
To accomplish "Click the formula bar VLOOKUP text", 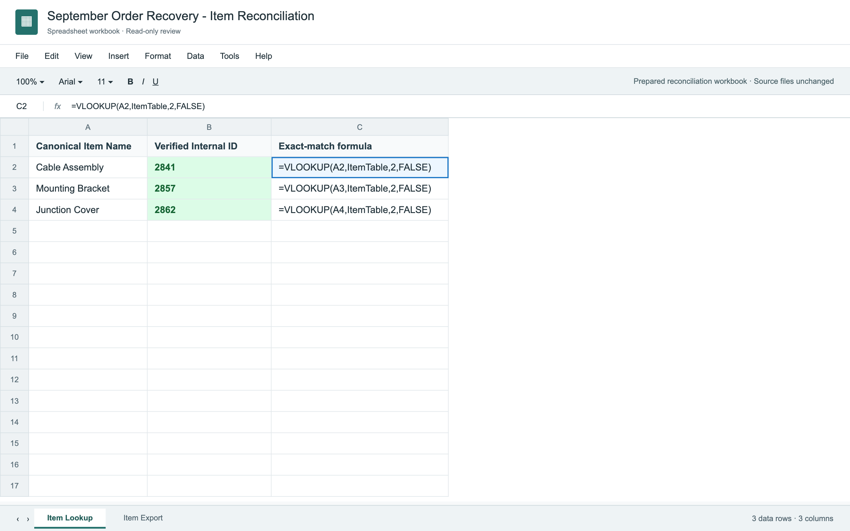I will pyautogui.click(x=138, y=106).
